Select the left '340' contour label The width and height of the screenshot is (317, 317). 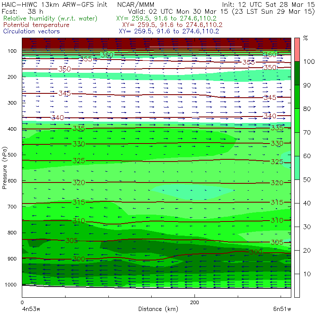pos(58,118)
